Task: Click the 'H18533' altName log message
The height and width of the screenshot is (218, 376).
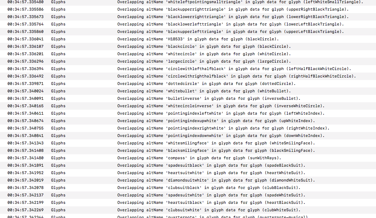Action: pos(198,39)
